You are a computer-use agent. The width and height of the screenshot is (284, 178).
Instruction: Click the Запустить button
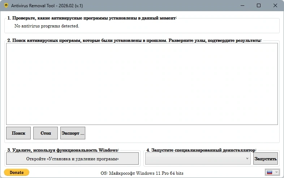tap(266, 159)
